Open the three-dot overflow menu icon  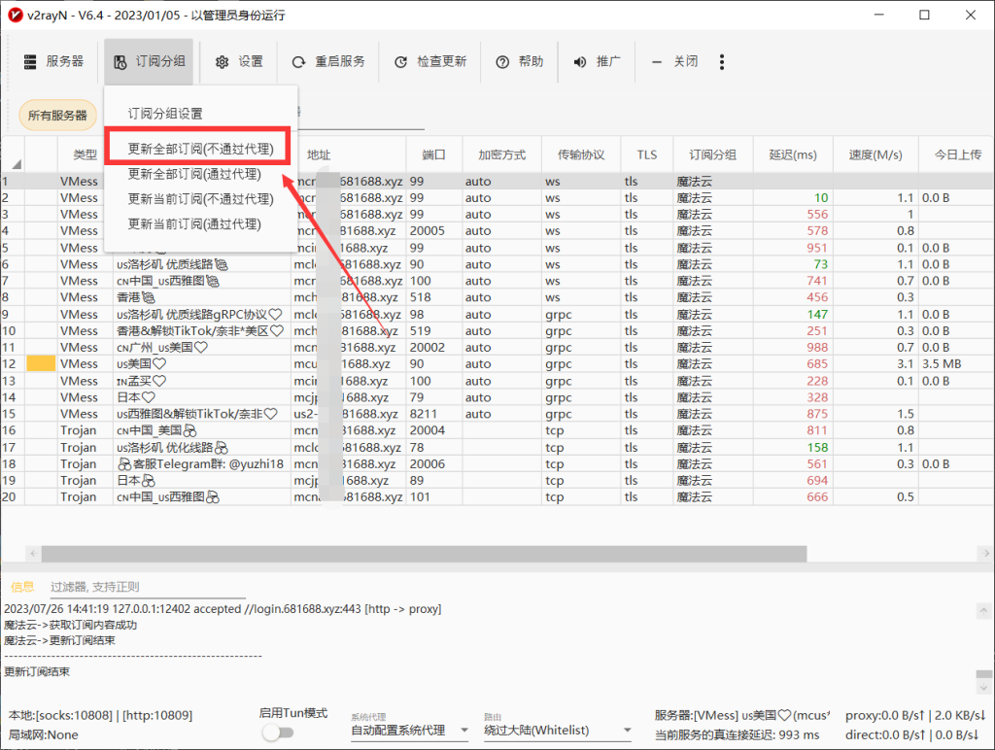pyautogui.click(x=722, y=60)
